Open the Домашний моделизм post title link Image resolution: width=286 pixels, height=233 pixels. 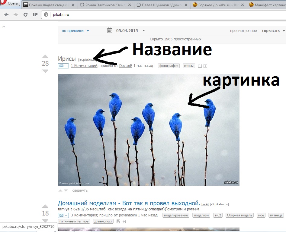point(129,203)
